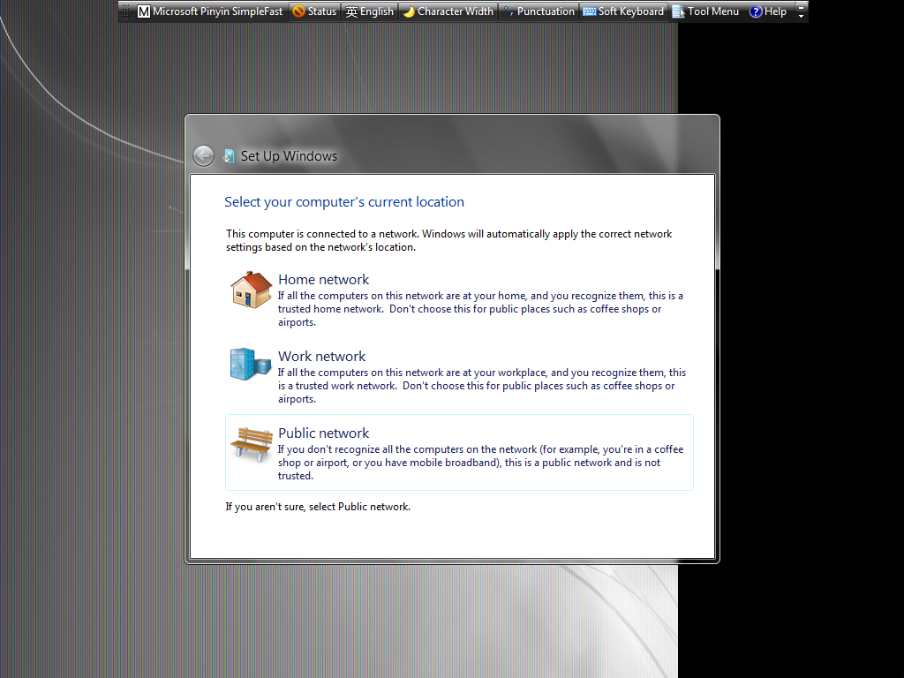Image resolution: width=904 pixels, height=678 pixels.
Task: Toggle English input mode on language bar
Action: pyautogui.click(x=370, y=11)
